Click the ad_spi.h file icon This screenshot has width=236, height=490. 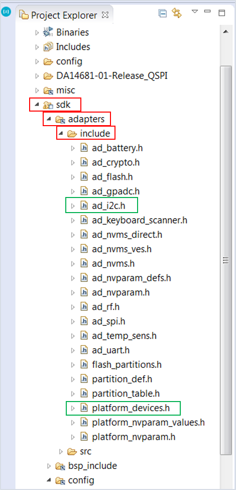coord(84,321)
